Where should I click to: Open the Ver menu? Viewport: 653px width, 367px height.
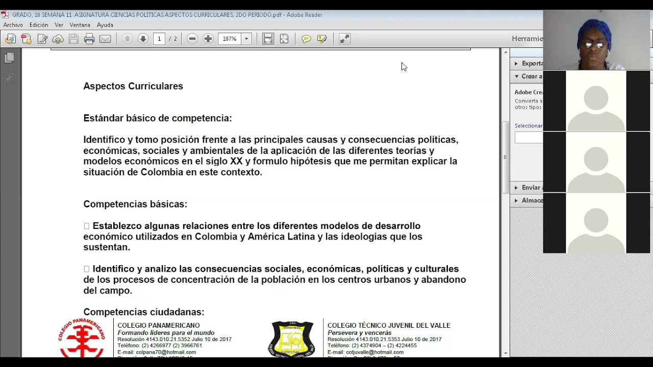[59, 25]
